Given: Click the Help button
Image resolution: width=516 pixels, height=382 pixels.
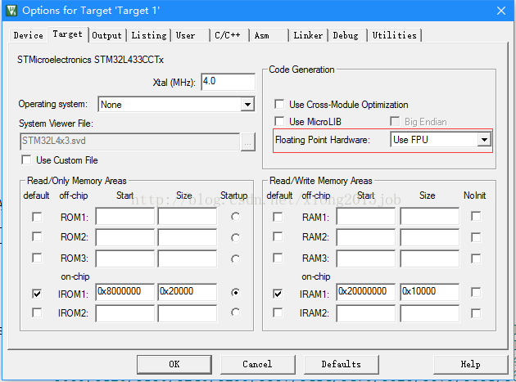Looking at the screenshot, I should pyautogui.click(x=471, y=364).
